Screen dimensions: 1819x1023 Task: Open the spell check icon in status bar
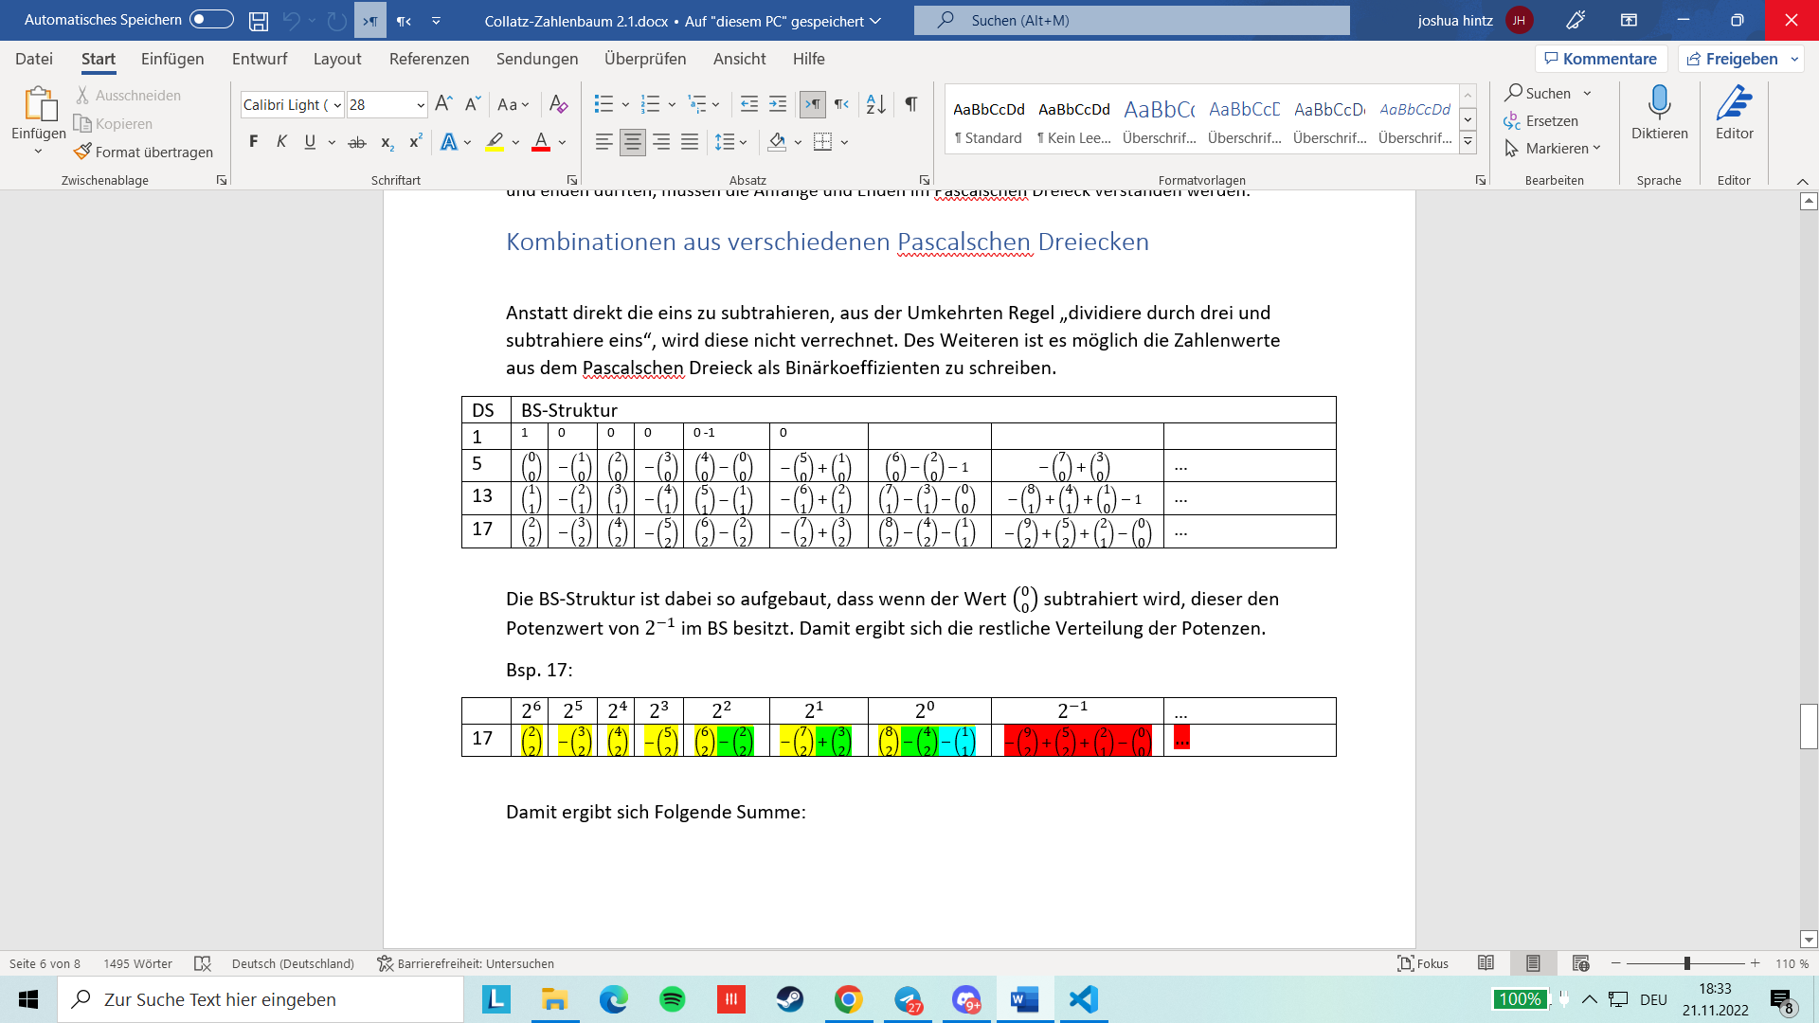point(202,963)
